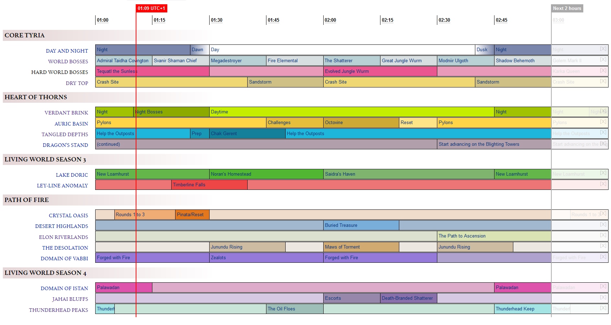Screen dimensions: 611x325
Task: Click the Tequatl the Sunless block
Action: click(x=152, y=71)
